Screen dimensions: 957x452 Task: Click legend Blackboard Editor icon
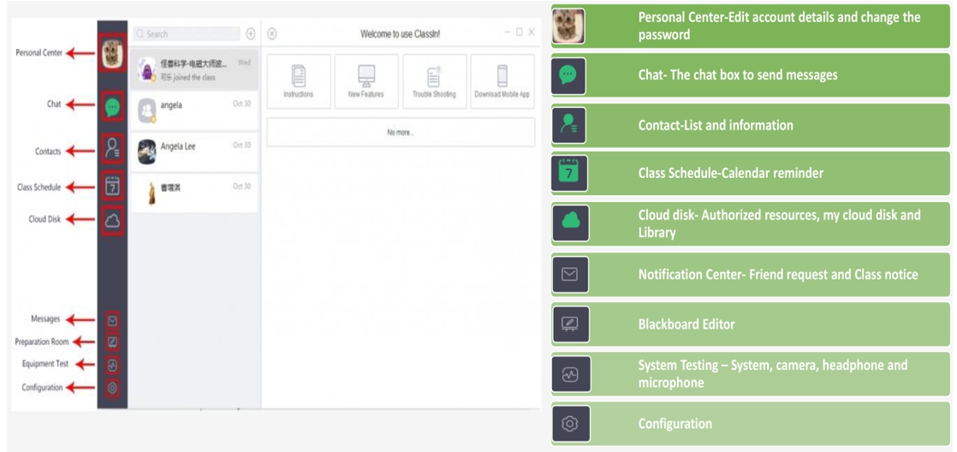tap(570, 324)
